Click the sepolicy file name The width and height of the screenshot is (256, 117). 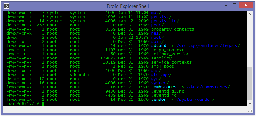(161, 58)
